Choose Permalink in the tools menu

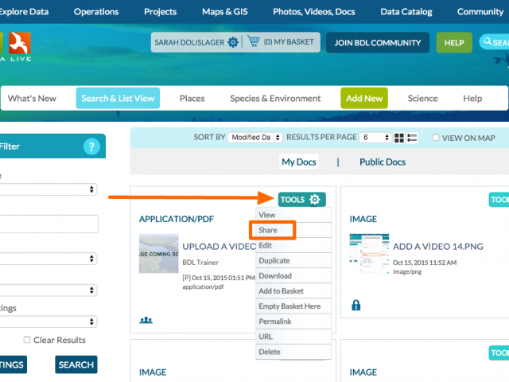tap(293, 322)
